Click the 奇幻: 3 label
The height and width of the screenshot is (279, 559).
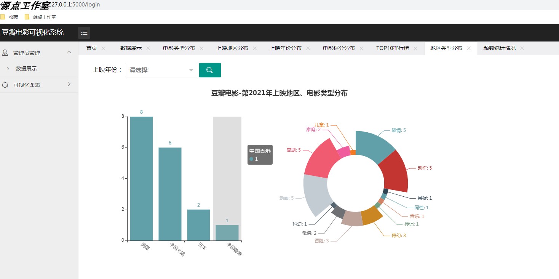(399, 236)
